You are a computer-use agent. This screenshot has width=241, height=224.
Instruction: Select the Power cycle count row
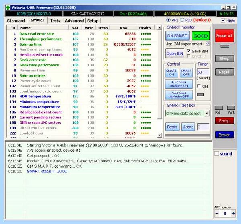click(82, 81)
